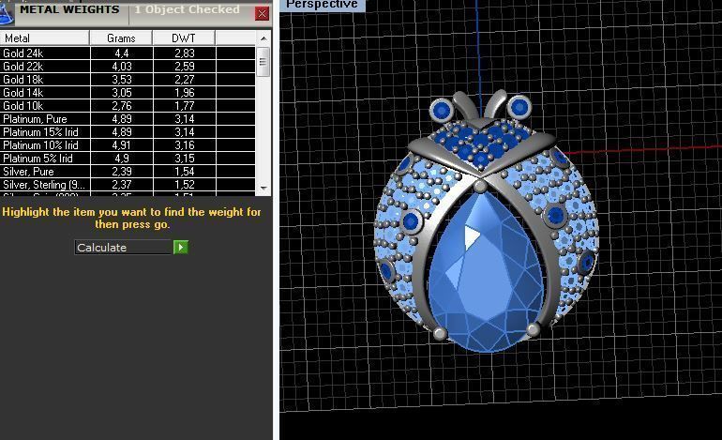Screen dimensions: 722x440
Task: Click the 2,27 DWT value for Gold 18k
Action: click(x=185, y=79)
